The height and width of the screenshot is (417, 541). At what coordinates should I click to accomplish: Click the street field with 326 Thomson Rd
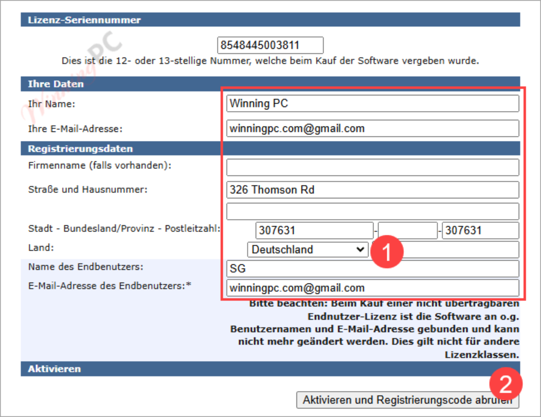point(372,190)
